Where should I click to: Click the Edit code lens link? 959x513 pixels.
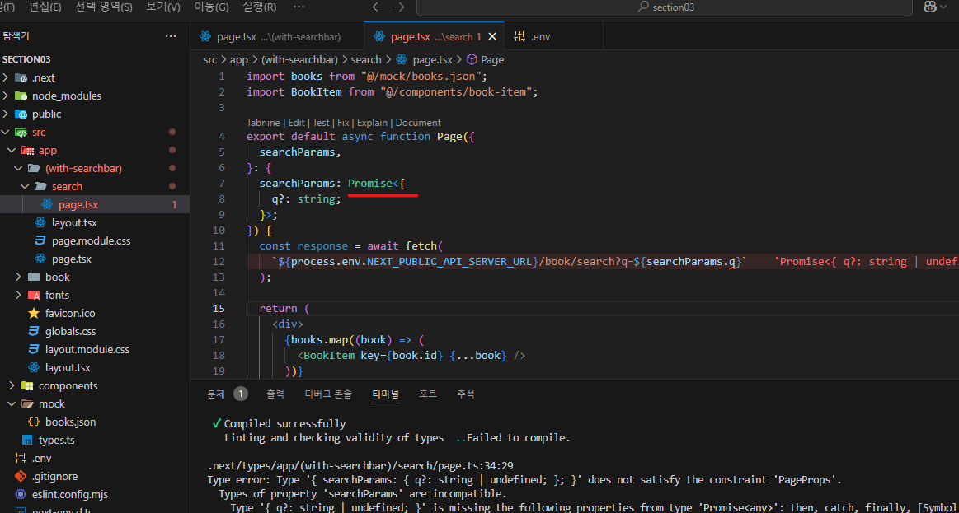point(297,123)
